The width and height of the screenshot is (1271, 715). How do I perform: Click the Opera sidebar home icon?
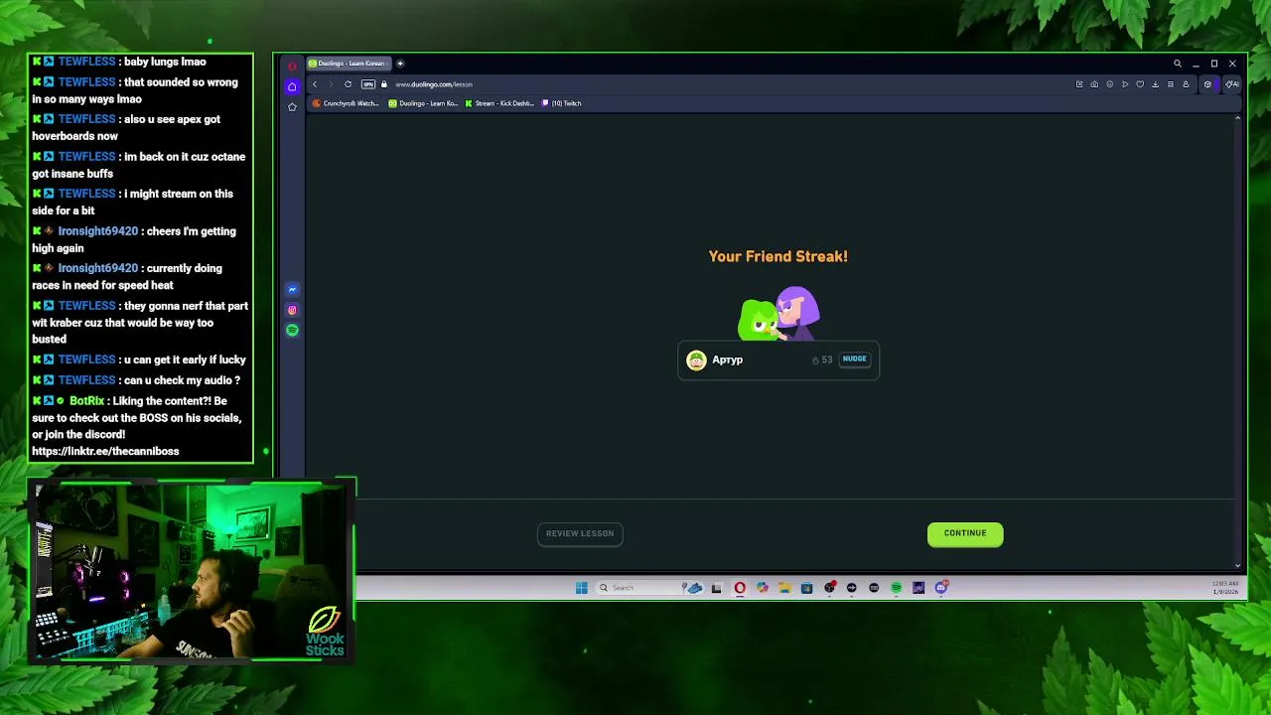click(x=292, y=86)
